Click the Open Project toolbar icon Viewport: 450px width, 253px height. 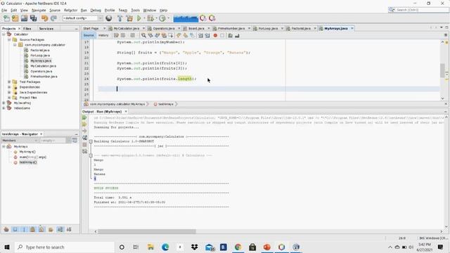tap(24, 18)
